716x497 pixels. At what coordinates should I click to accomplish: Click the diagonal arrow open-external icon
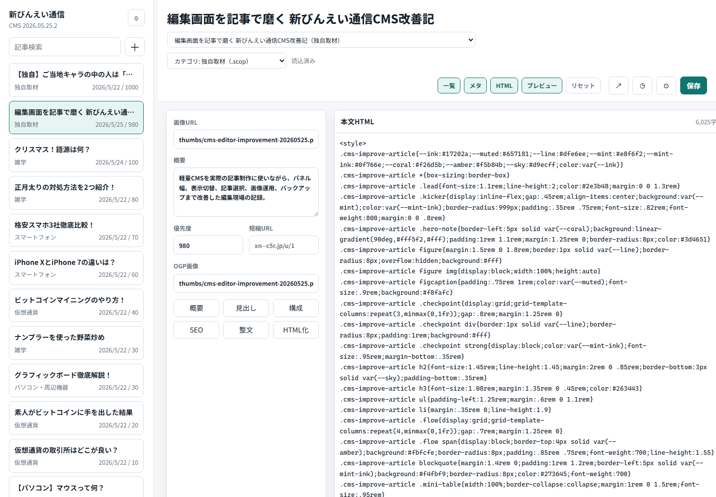click(x=619, y=85)
